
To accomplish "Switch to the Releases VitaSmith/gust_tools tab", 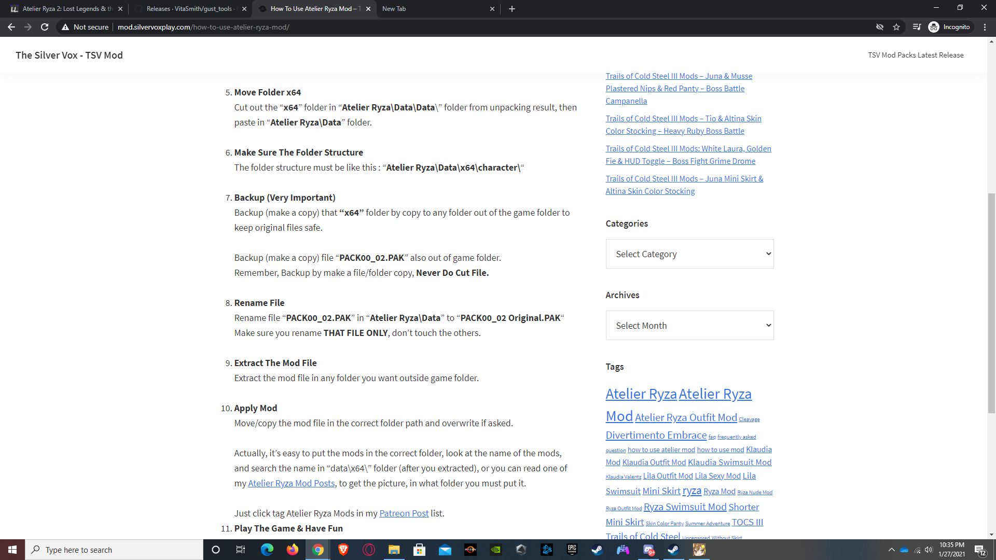I will point(189,9).
